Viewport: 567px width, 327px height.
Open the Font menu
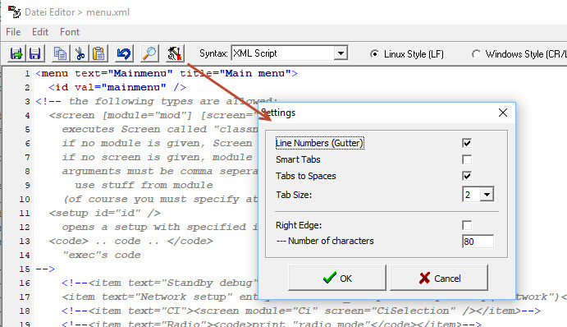click(x=70, y=32)
